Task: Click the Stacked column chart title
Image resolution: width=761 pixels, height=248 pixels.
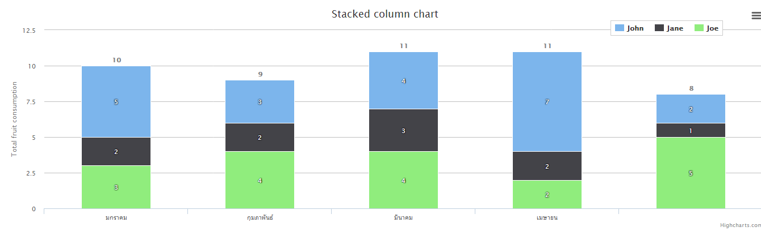Action: coord(384,14)
